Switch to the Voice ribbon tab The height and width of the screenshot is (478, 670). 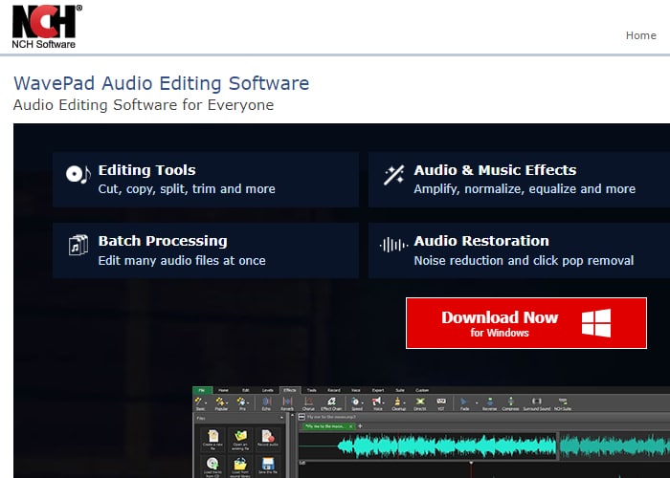point(355,390)
